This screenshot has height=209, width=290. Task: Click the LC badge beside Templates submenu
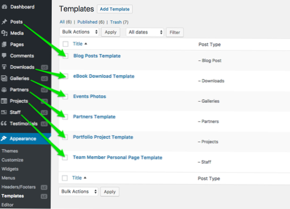(44, 196)
